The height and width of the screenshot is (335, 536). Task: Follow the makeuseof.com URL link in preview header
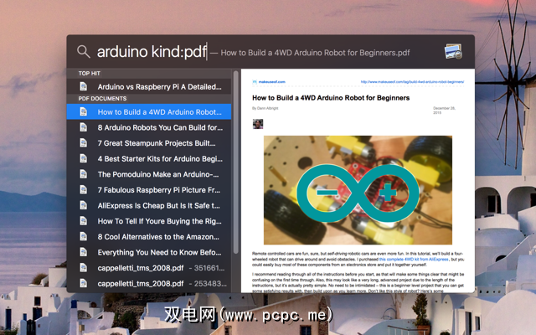(412, 82)
